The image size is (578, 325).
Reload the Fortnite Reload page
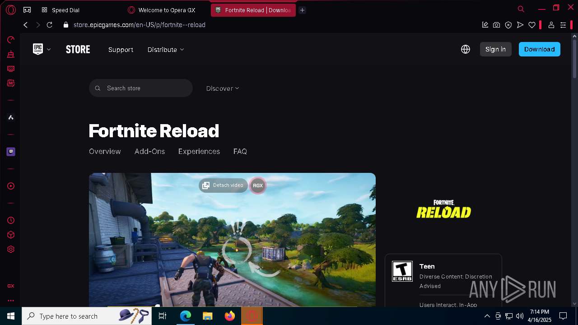[50, 25]
